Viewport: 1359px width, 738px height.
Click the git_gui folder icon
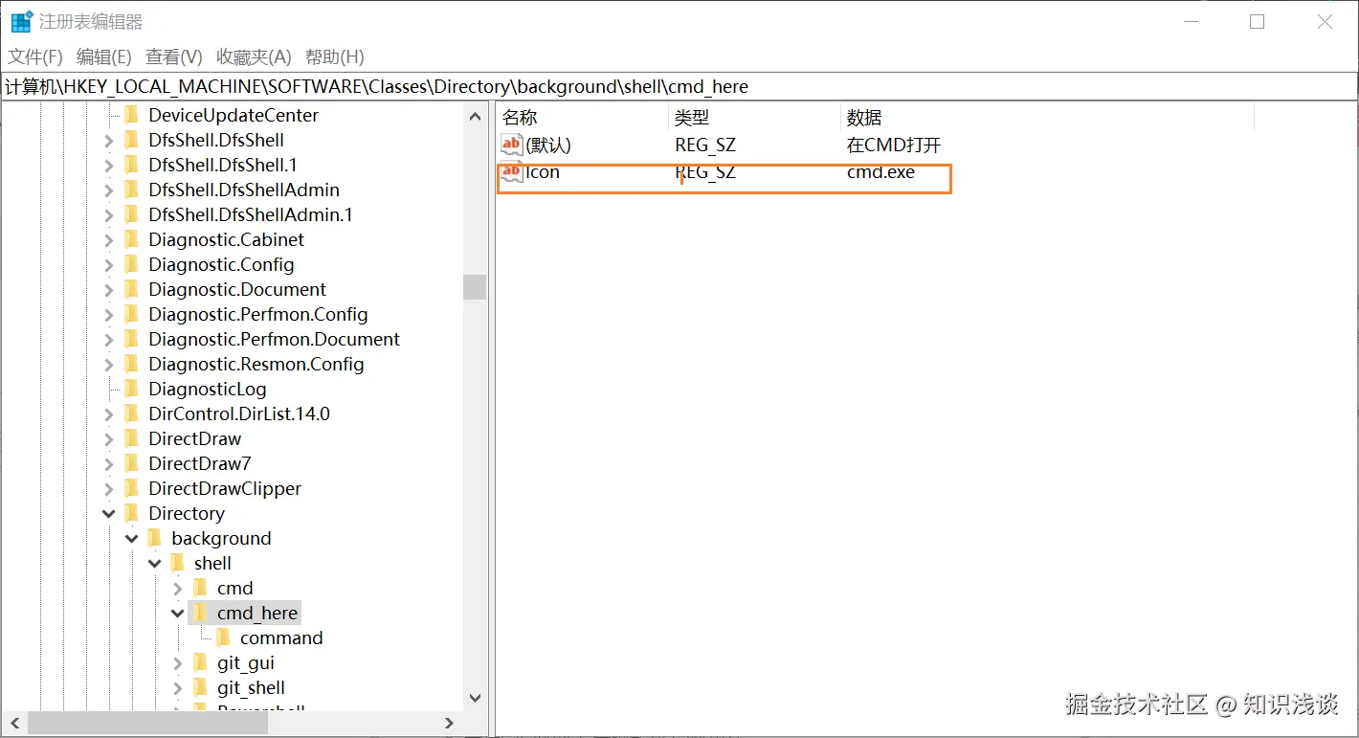click(201, 662)
